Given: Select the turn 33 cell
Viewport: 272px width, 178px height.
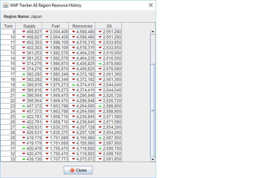Looking at the screenshot, I should coord(8,159).
